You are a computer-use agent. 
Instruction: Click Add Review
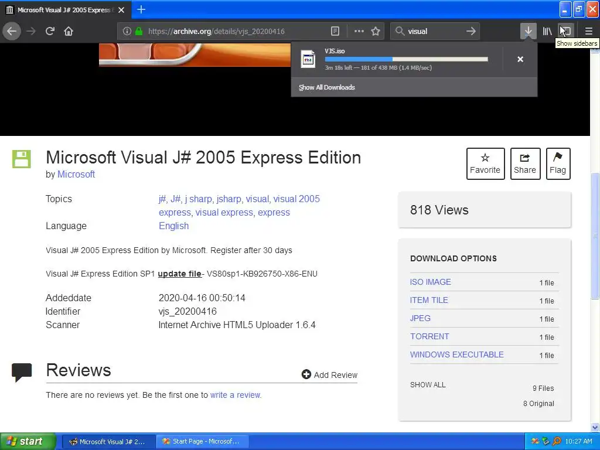[329, 374]
